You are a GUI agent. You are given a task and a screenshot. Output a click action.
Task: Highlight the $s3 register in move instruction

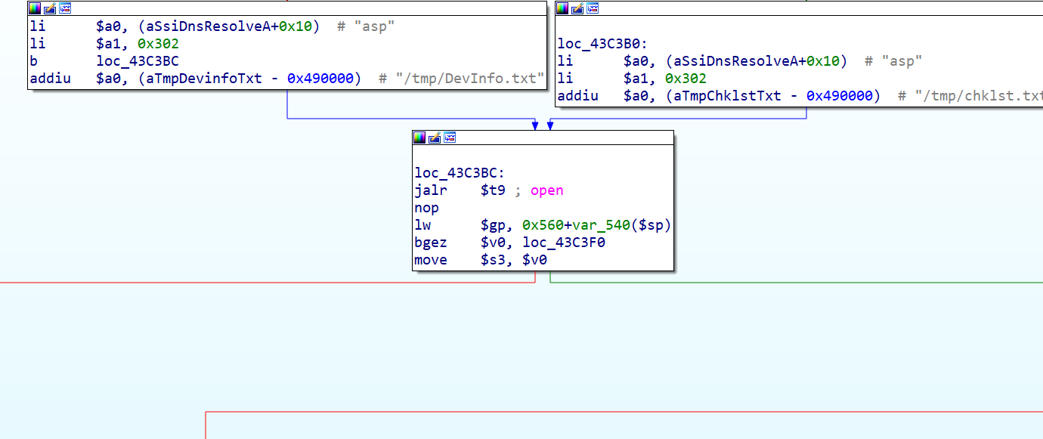point(491,260)
